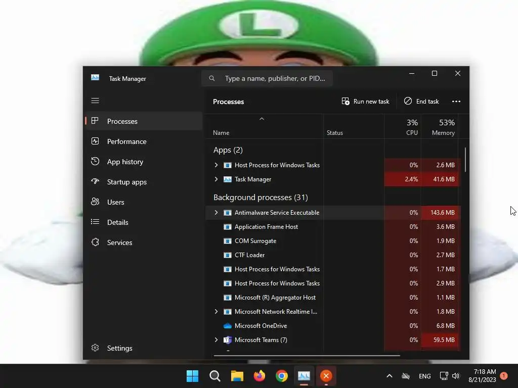Open the ENG language indicator
This screenshot has width=518, height=388.
(x=424, y=376)
